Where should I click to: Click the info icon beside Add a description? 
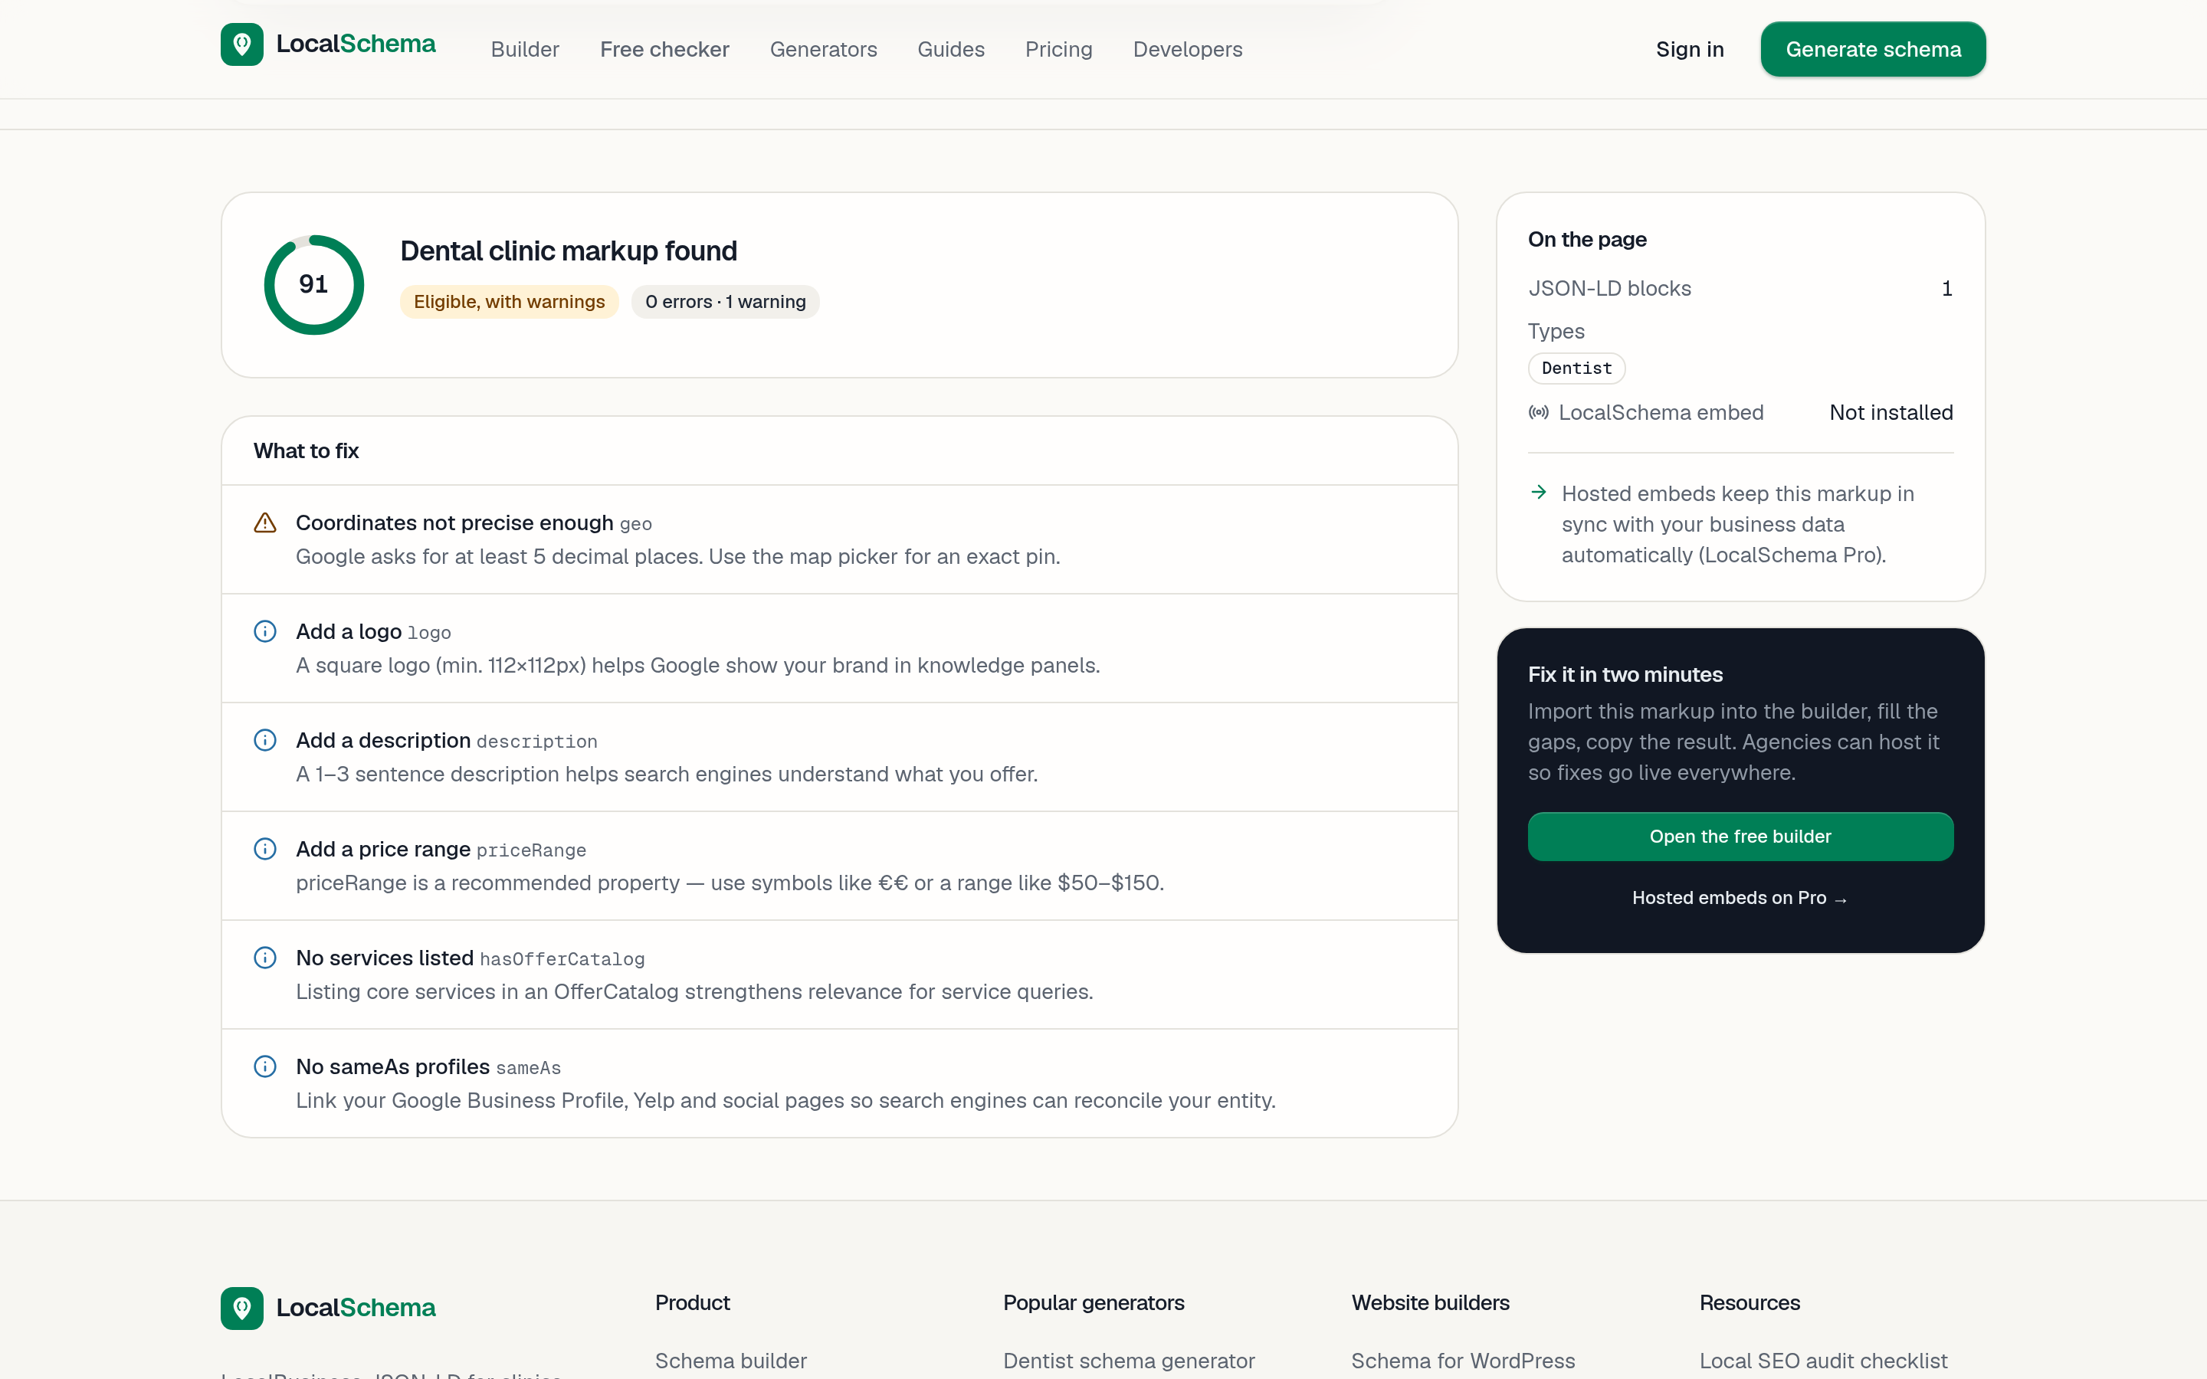264,739
